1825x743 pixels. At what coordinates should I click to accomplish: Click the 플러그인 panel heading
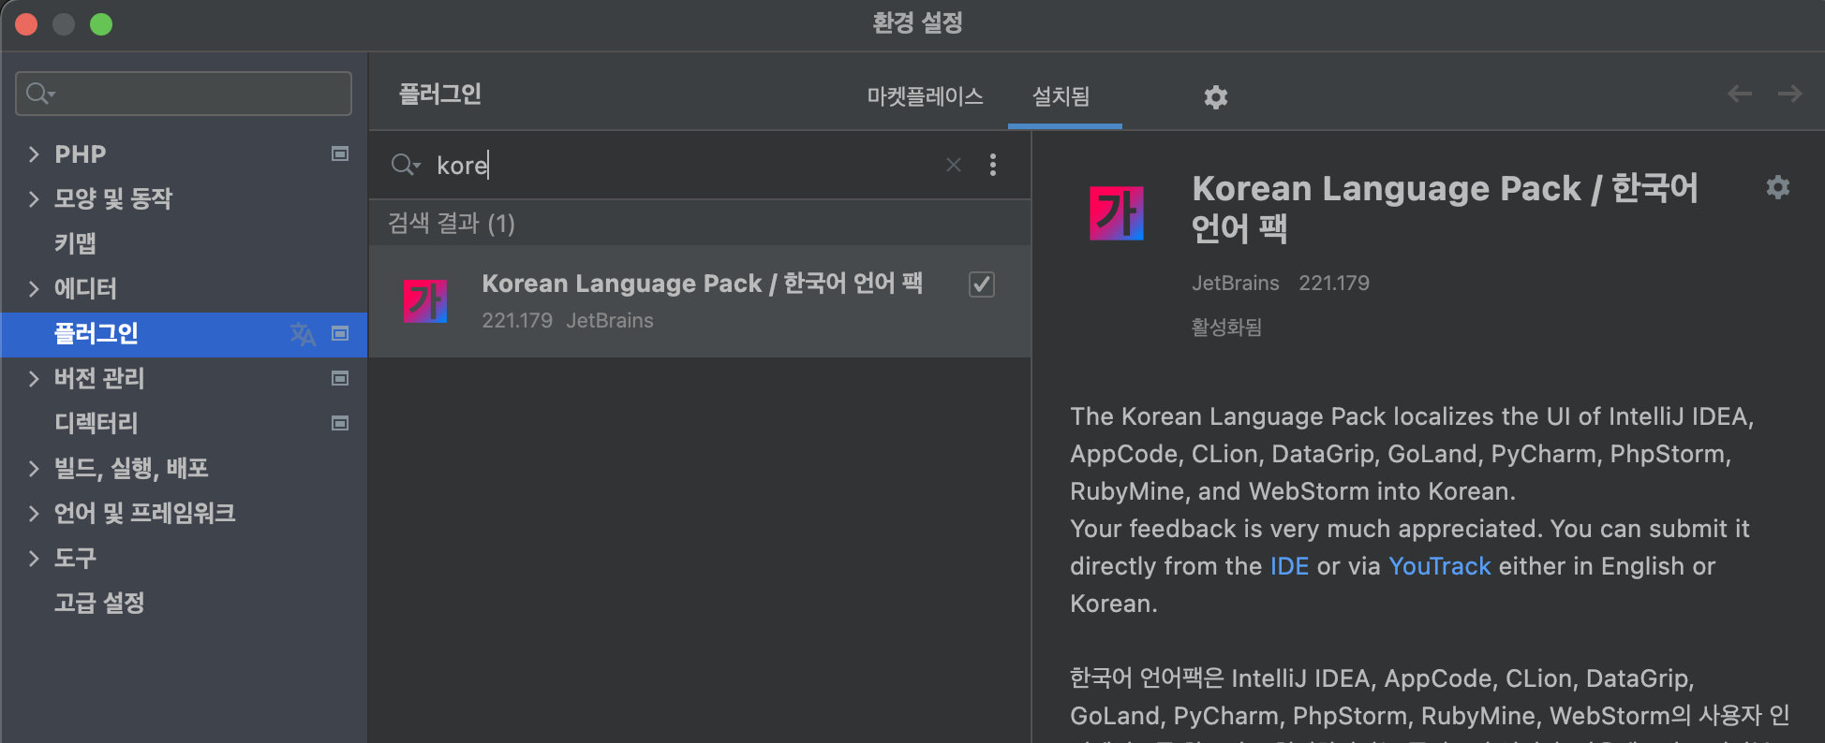440,94
